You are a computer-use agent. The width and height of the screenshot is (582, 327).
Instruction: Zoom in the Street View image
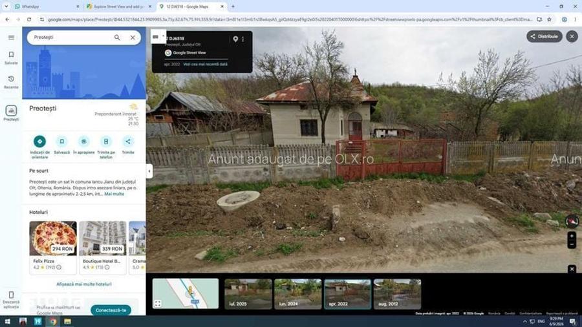coord(572,236)
